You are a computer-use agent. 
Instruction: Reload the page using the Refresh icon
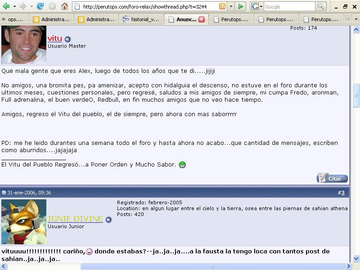click(x=40, y=6)
